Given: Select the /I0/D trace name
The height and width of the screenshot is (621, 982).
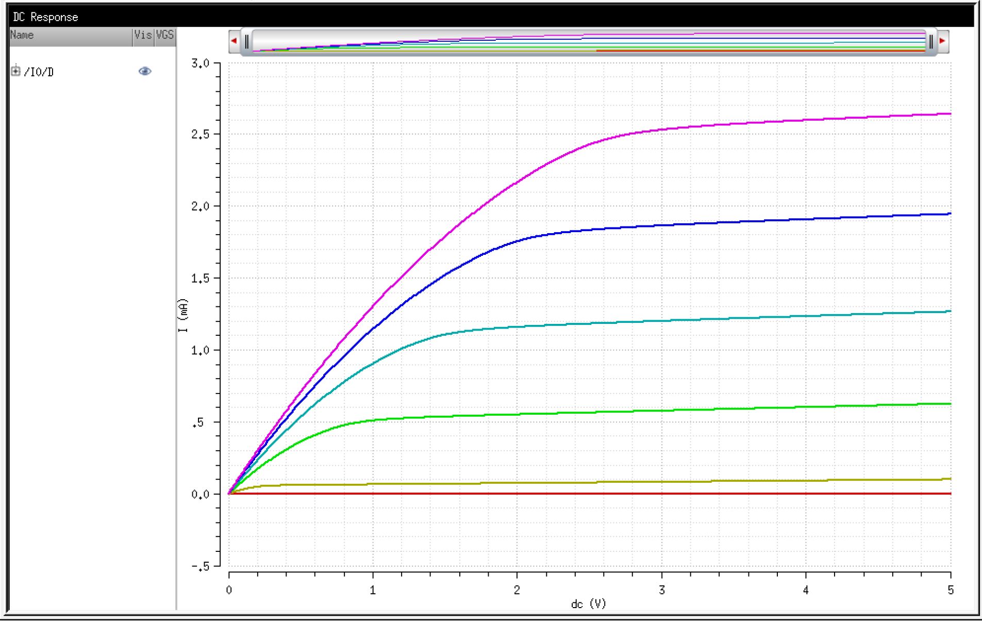Looking at the screenshot, I should pos(39,72).
